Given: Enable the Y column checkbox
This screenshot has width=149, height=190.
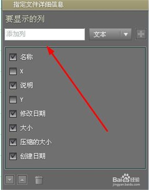Looking at the screenshot, I should tap(13, 100).
